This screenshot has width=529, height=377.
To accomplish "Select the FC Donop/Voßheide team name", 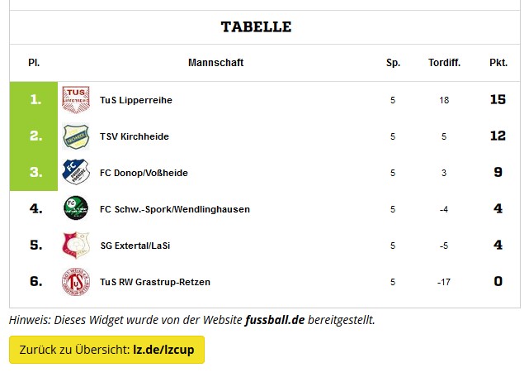I will [144, 173].
